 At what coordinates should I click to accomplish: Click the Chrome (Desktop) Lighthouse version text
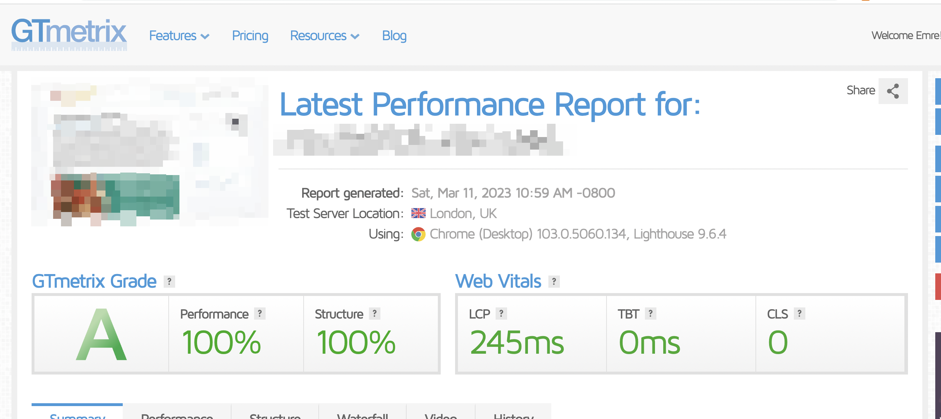578,234
